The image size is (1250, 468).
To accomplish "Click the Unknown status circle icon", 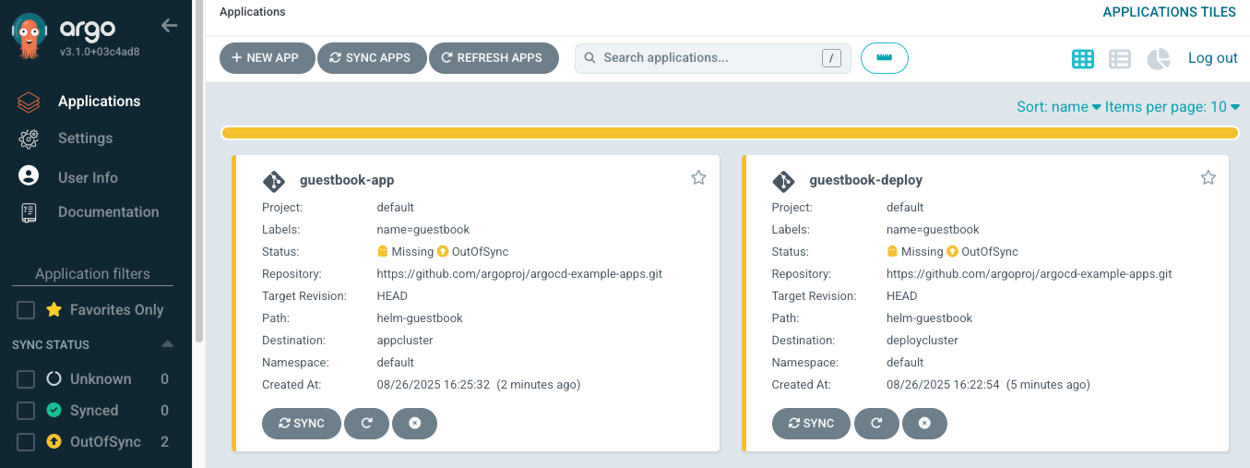I will pyautogui.click(x=54, y=379).
